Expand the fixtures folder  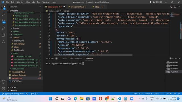click(x=16, y=28)
